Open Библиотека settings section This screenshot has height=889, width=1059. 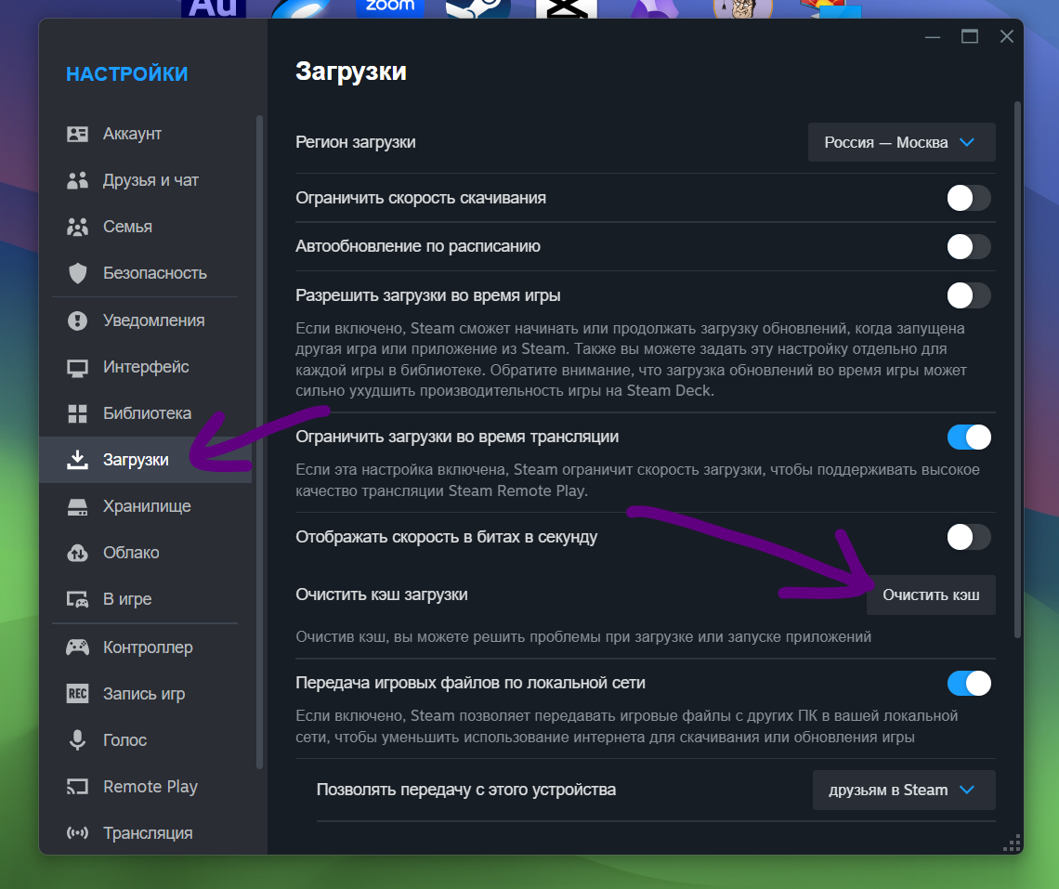[145, 413]
